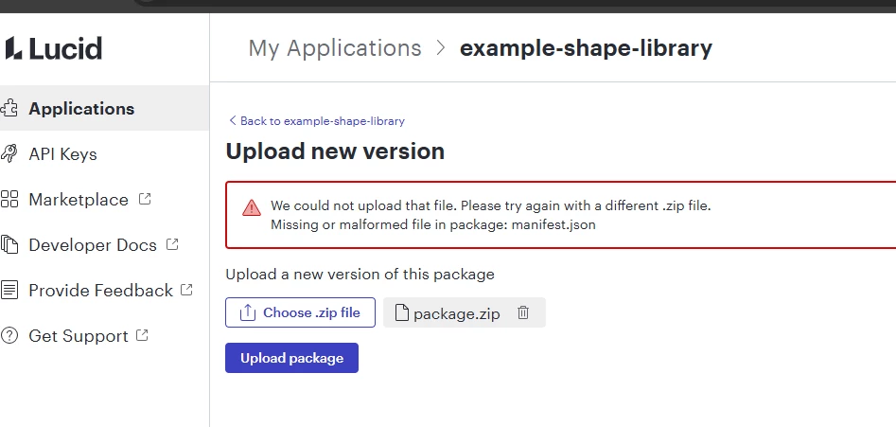Image resolution: width=896 pixels, height=427 pixels.
Task: Click the breadcrumb chevron separator
Action: 441,47
